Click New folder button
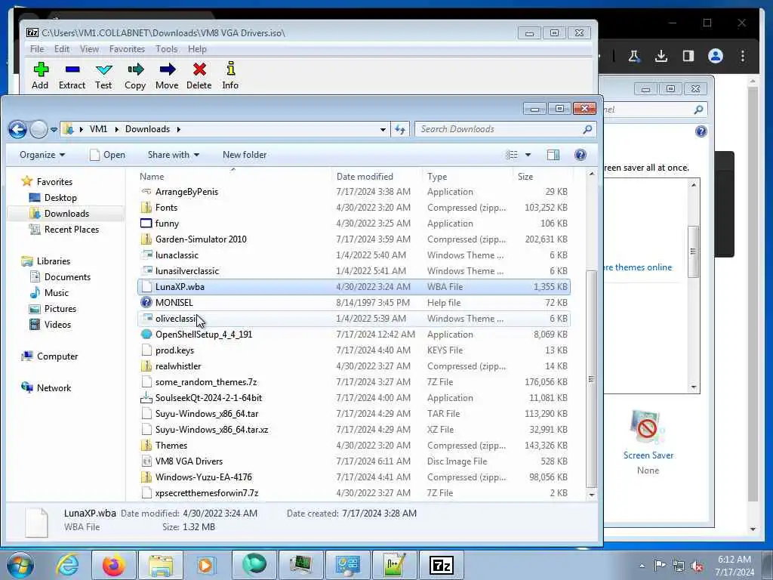773x580 pixels. [x=245, y=155]
